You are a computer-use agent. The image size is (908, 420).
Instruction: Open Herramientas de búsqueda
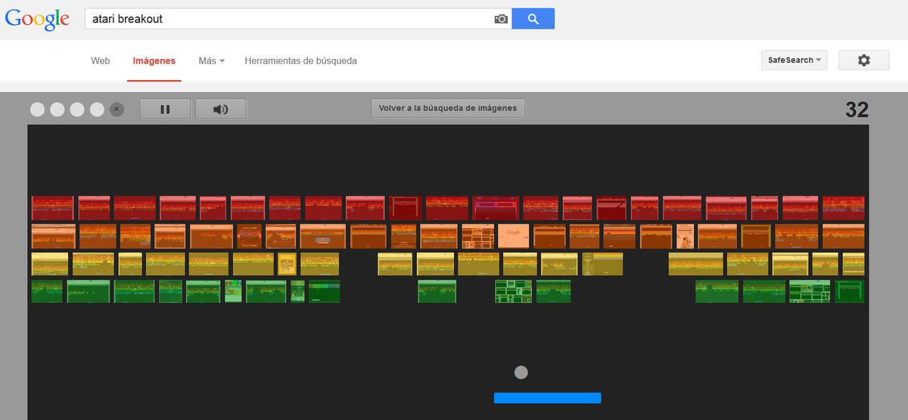tap(300, 60)
